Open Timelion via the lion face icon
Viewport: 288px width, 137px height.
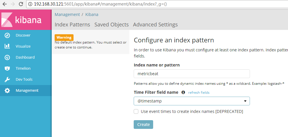tap(7, 68)
